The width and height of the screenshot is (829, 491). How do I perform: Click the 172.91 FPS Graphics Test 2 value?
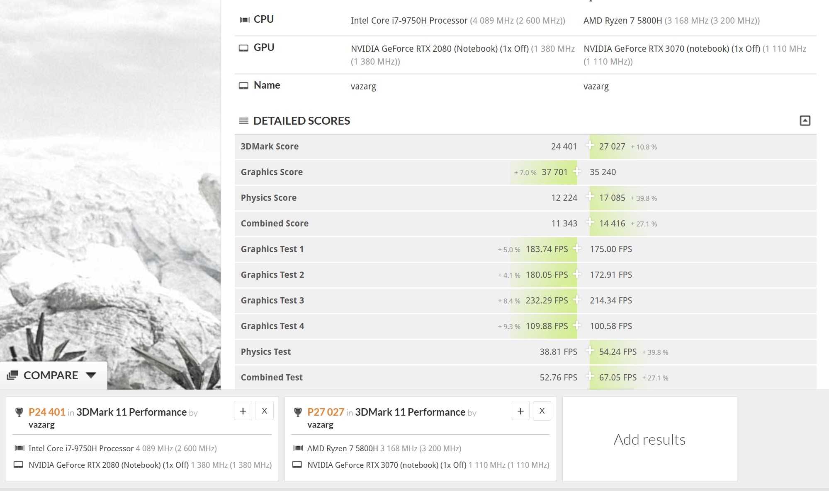(611, 275)
